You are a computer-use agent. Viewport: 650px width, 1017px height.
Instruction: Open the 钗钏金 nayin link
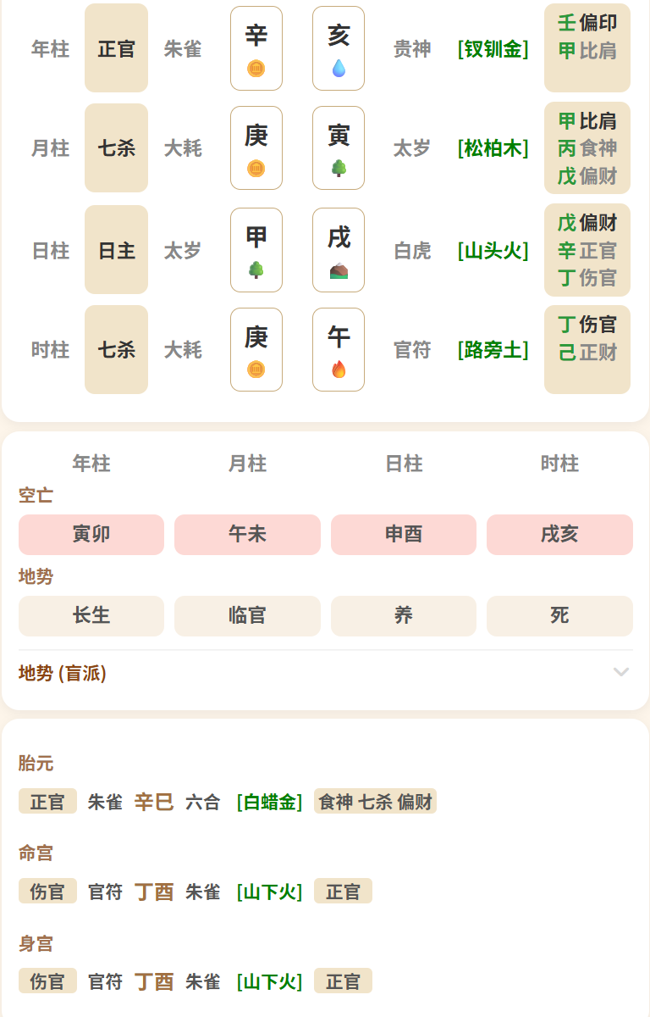click(493, 49)
